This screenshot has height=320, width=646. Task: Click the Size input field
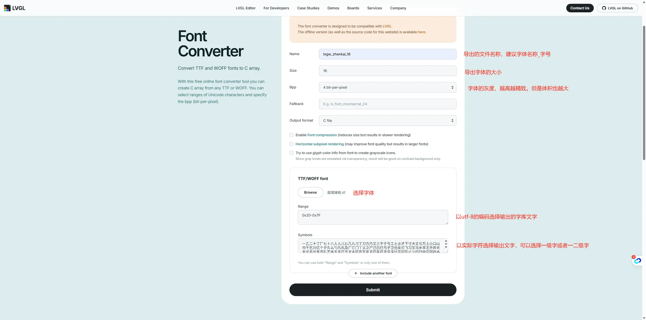tap(387, 71)
